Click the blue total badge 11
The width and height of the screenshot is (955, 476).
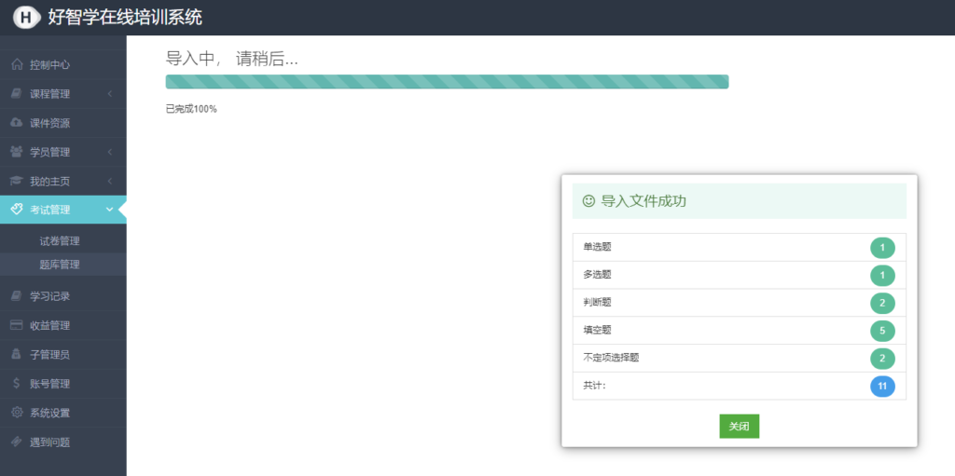[882, 387]
